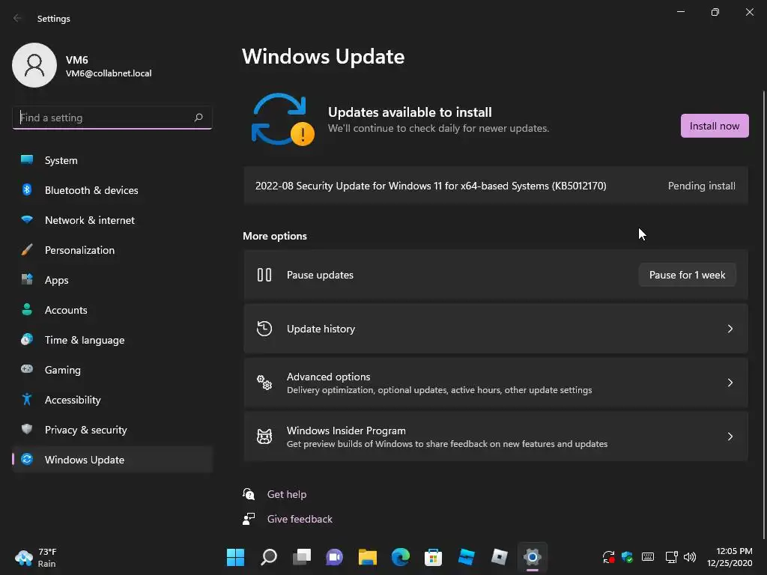Viewport: 767px width, 575px height.
Task: Expand Windows Insider Program chevron
Action: 730,436
